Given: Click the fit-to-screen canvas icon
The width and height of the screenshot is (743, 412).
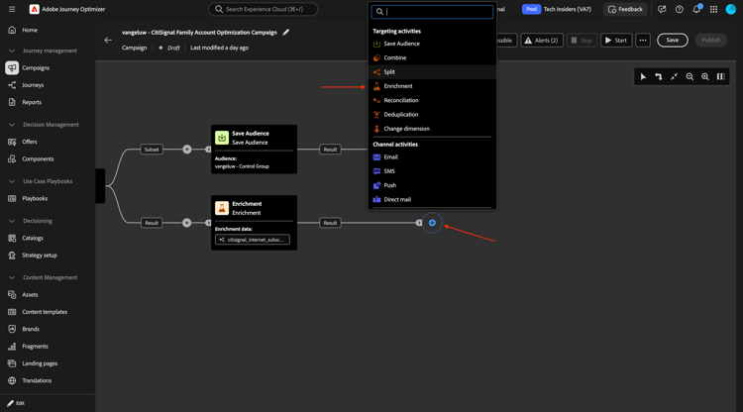Looking at the screenshot, I should point(674,76).
